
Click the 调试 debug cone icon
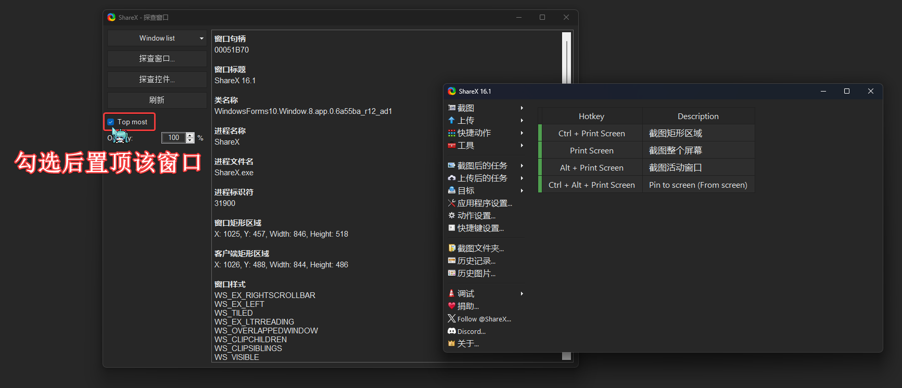point(452,293)
